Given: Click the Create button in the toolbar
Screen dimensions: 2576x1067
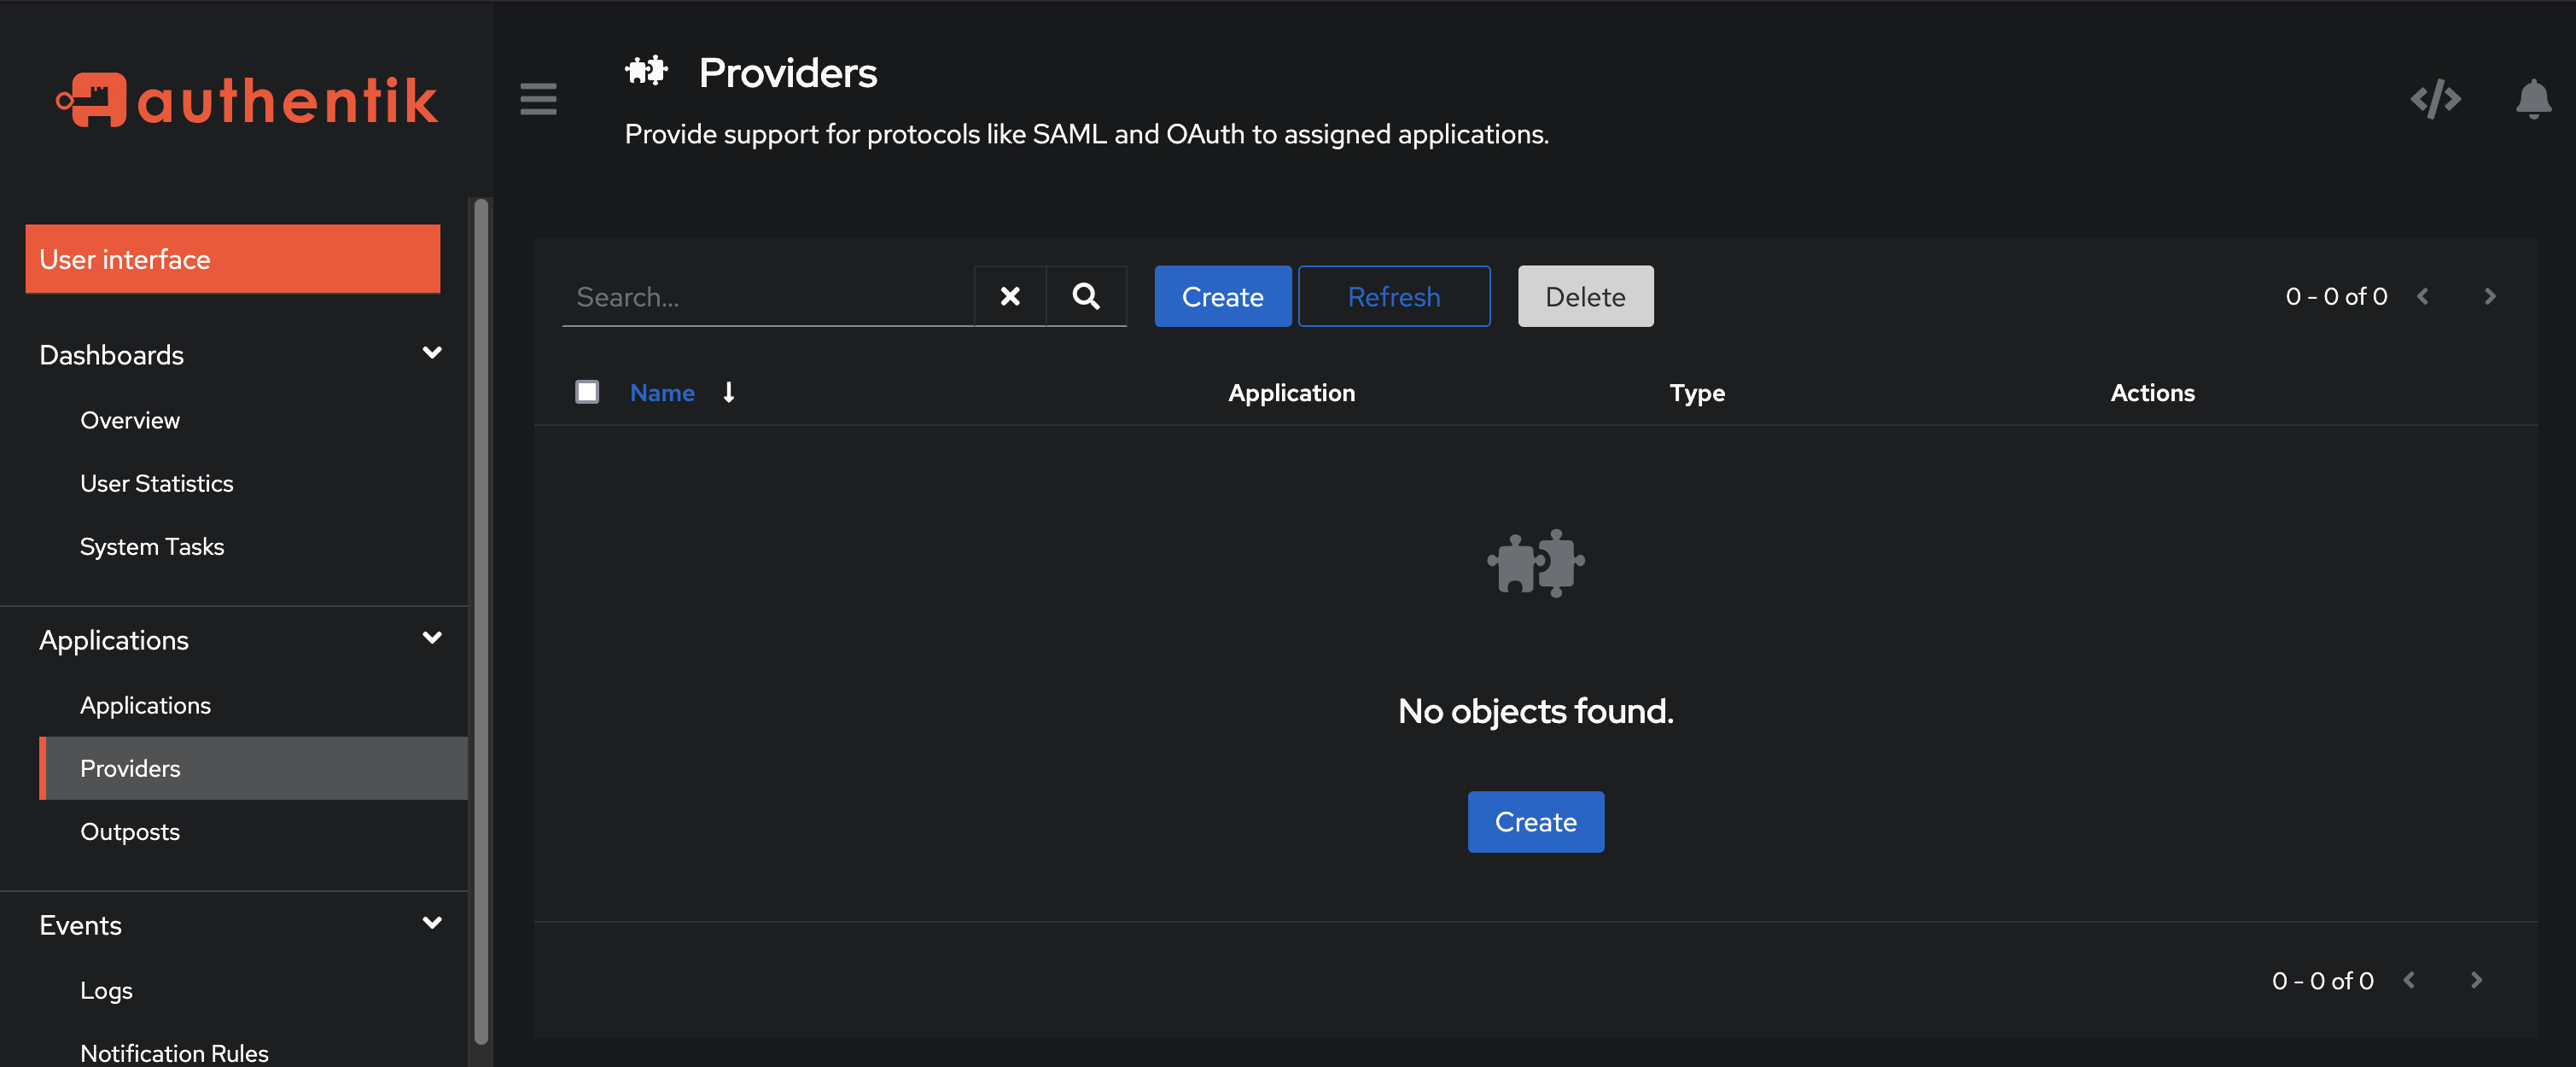Looking at the screenshot, I should pyautogui.click(x=1222, y=296).
